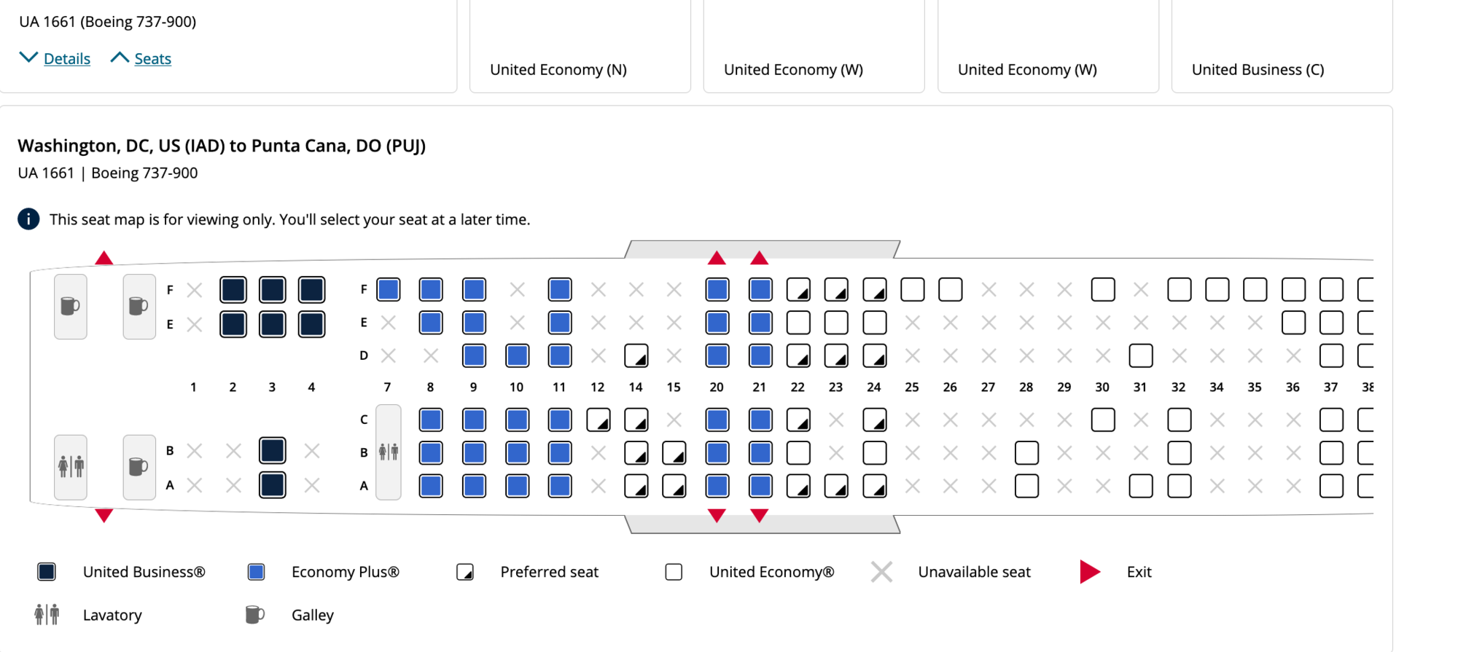Click the lavatory icon beside economy row 7

click(x=389, y=452)
